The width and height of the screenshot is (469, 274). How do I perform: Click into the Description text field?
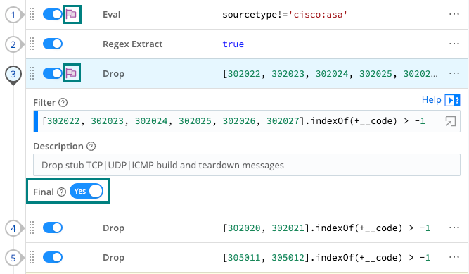click(x=247, y=165)
